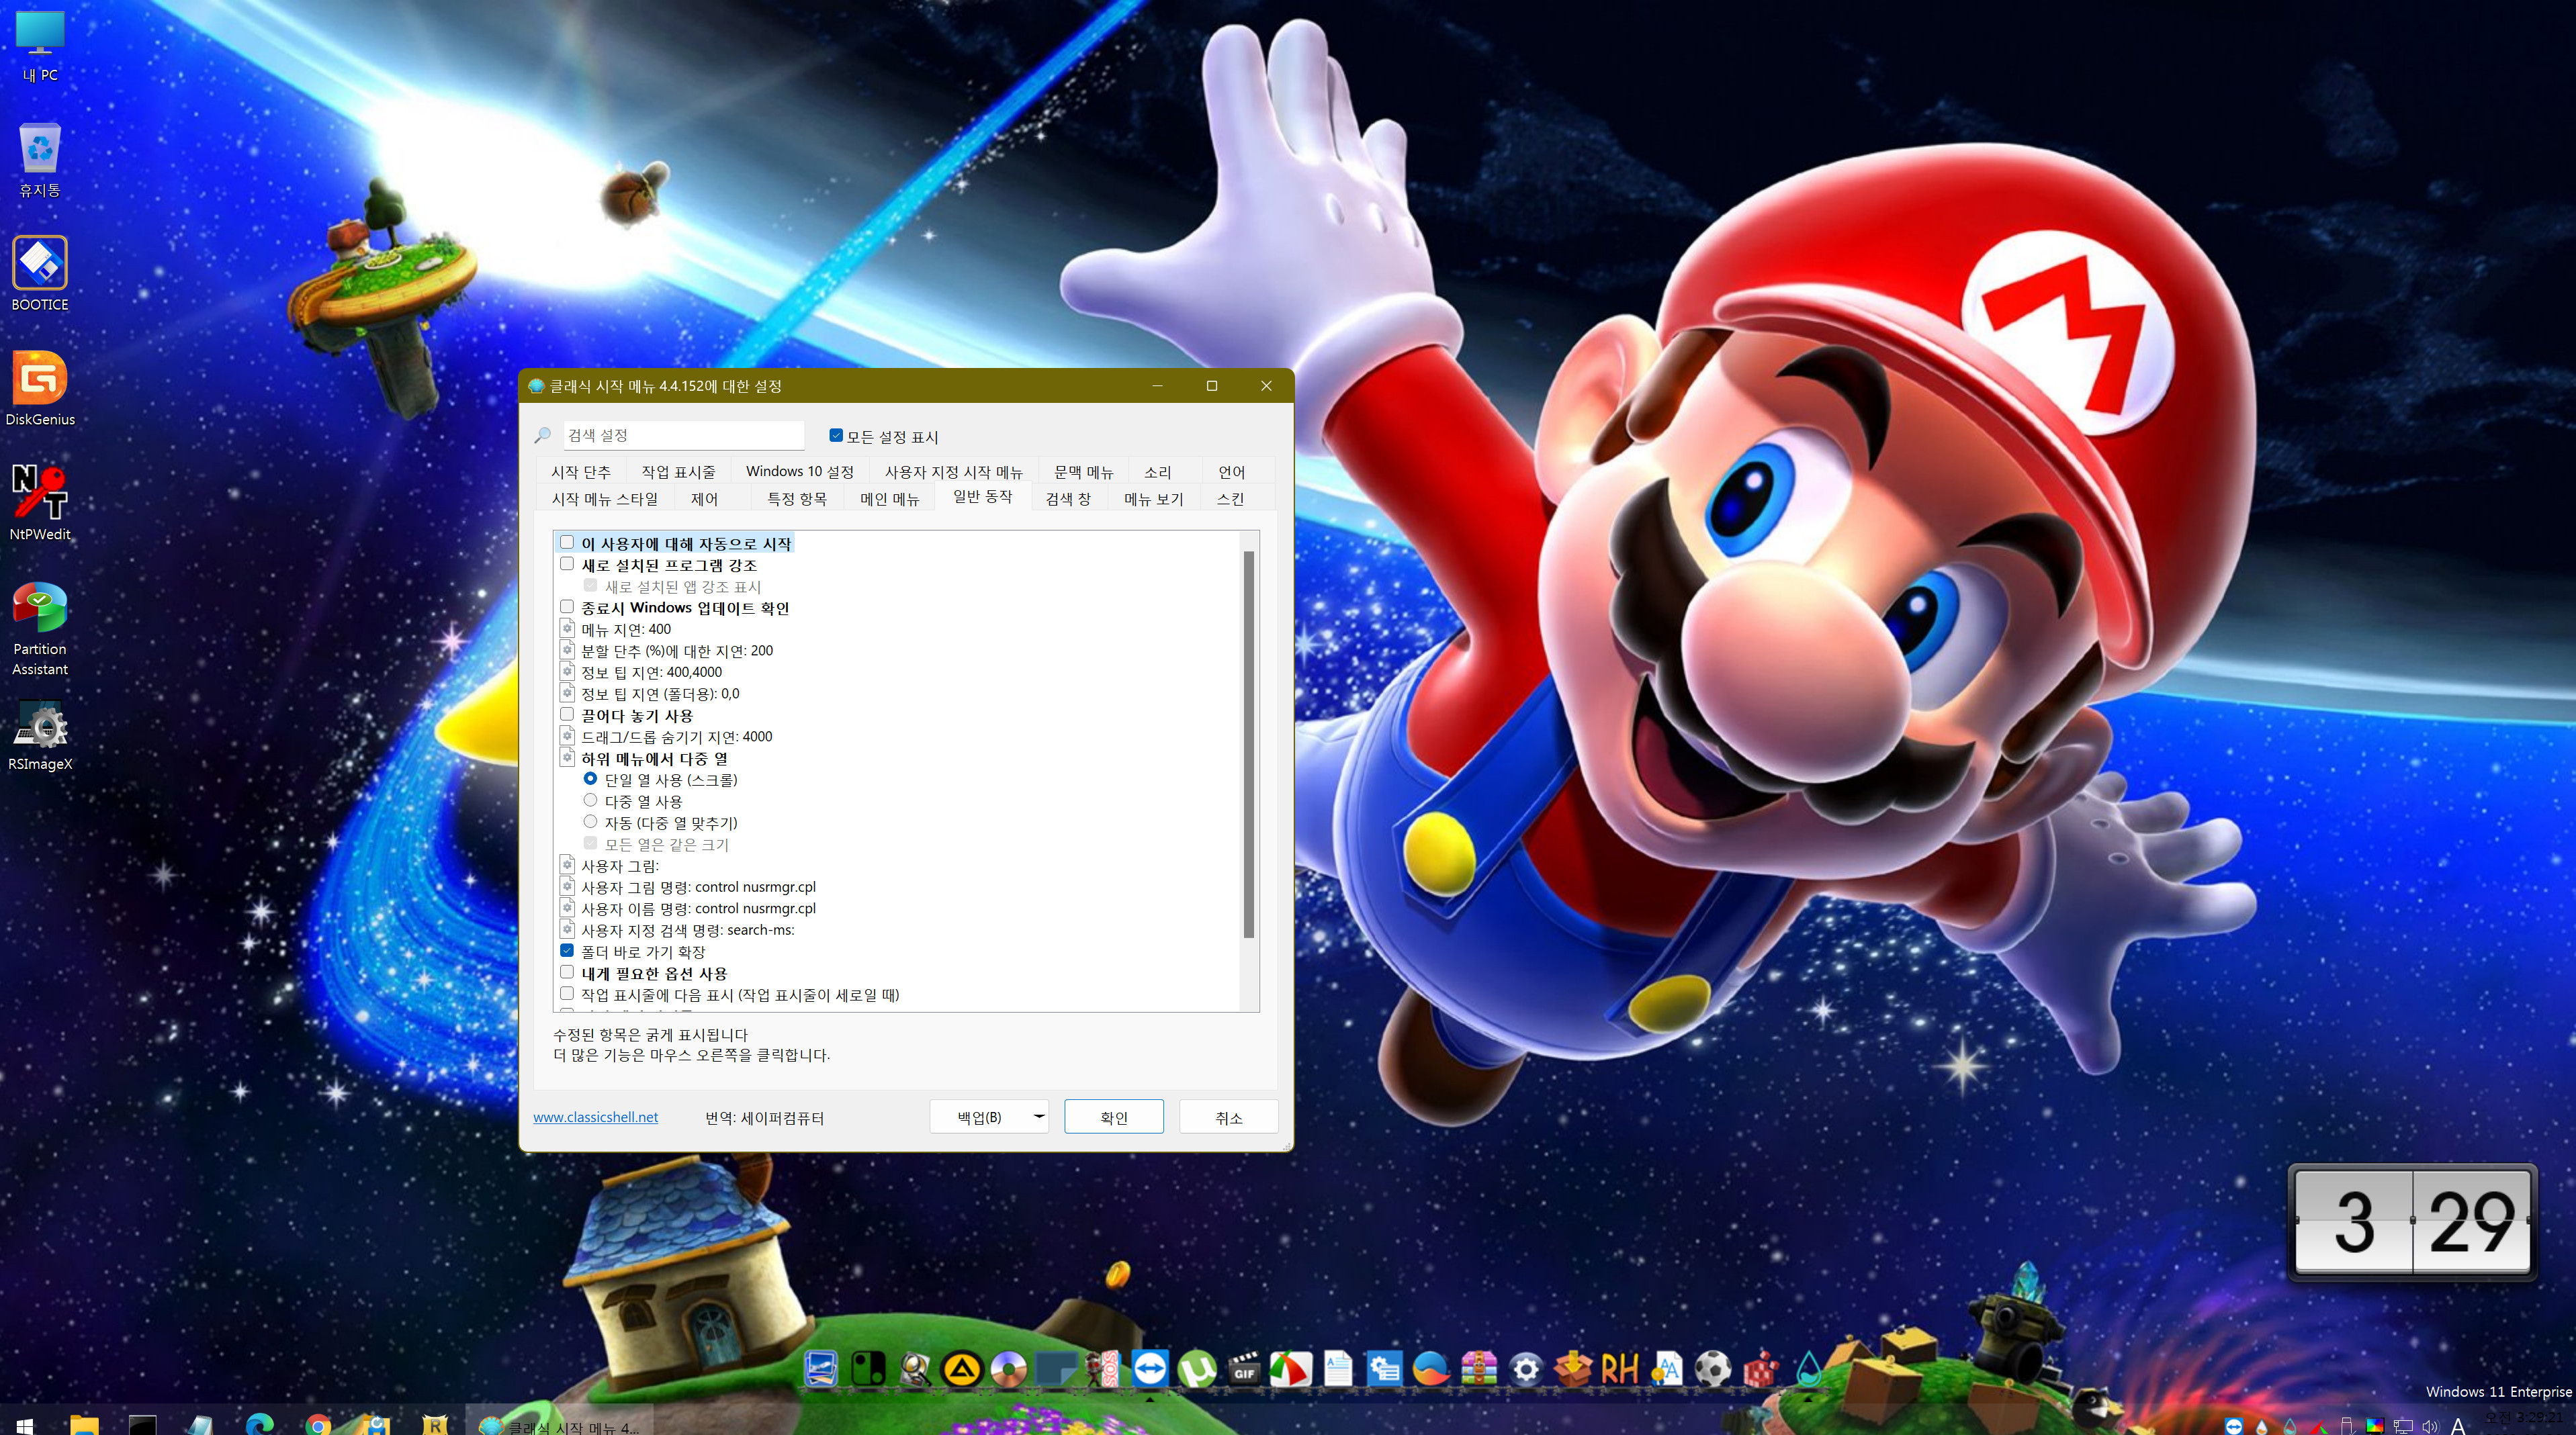
Task: Open the FastStone Capture dock icon
Action: [1291, 1368]
